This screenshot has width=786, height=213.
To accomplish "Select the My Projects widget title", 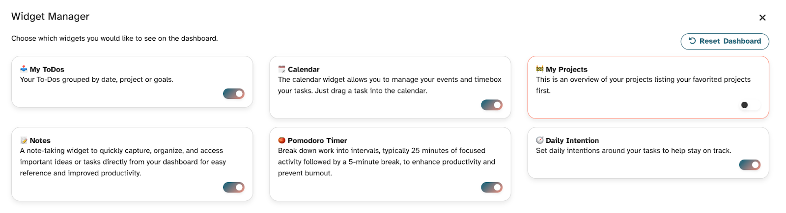I will click(566, 70).
